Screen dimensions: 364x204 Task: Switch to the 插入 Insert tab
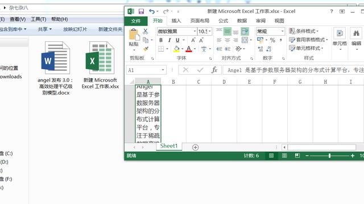(176, 21)
